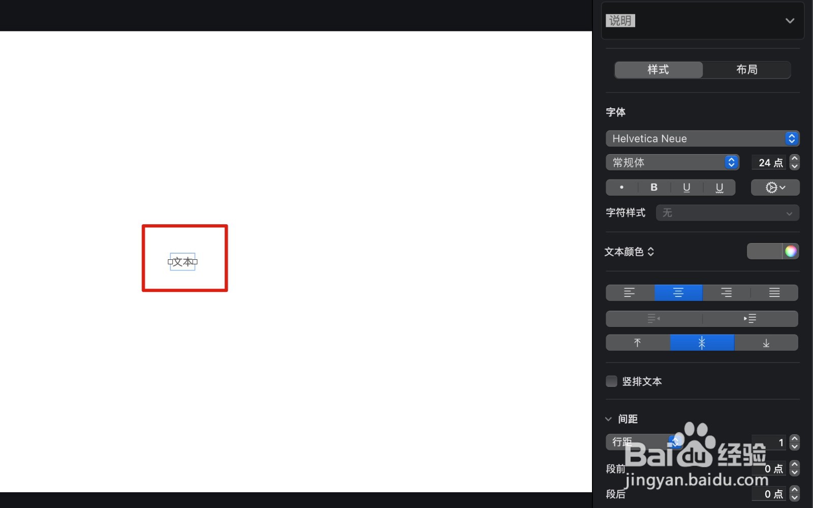The height and width of the screenshot is (508, 813).
Task: Adjust the line spacing stepper
Action: coord(795,442)
